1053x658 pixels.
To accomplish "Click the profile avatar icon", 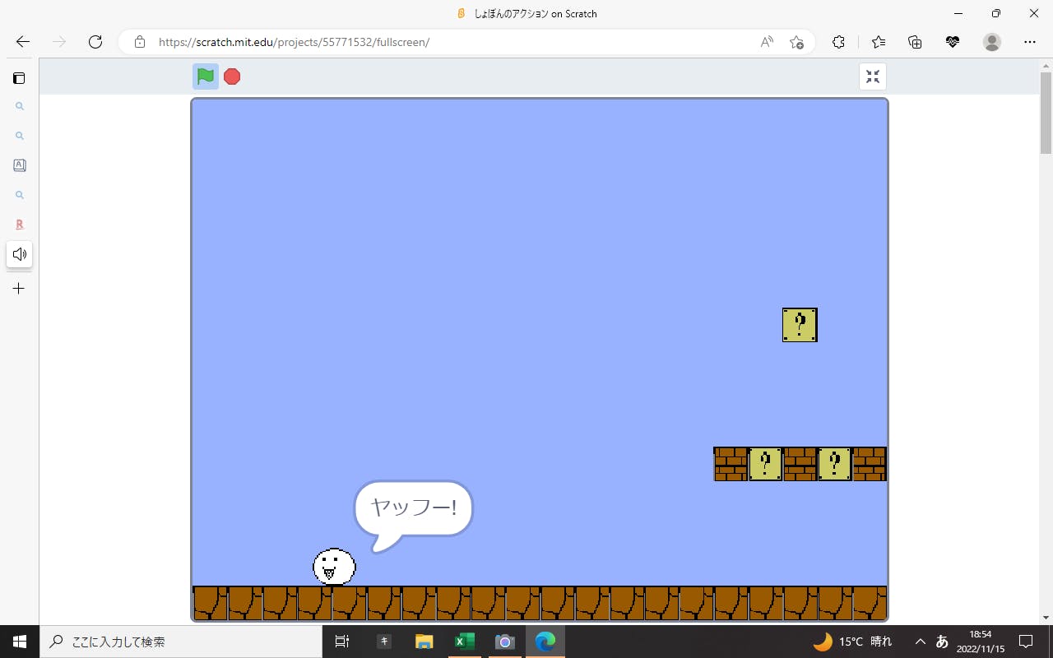I will point(992,42).
